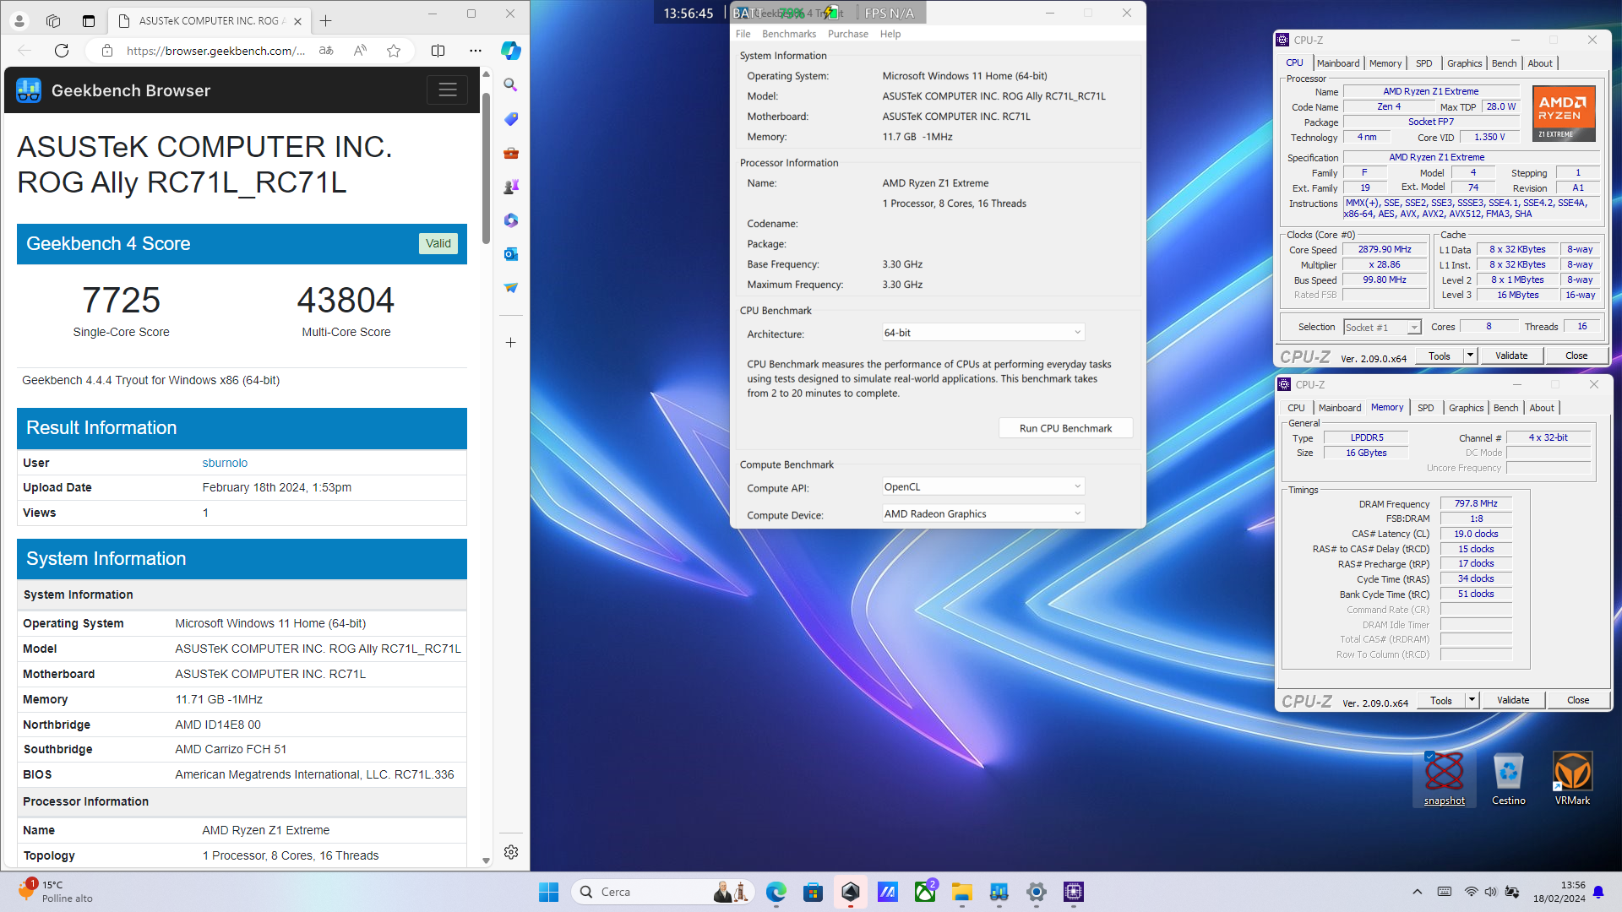The height and width of the screenshot is (912, 1622).
Task: Open the notification bell in system tray
Action: (1598, 892)
